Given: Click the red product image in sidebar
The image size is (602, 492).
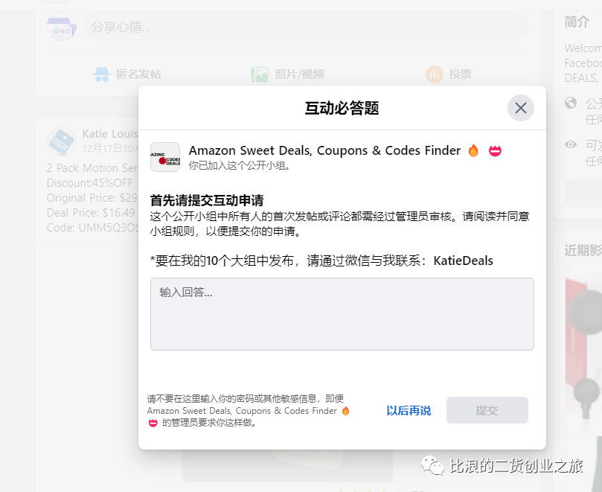Looking at the screenshot, I should (583, 348).
